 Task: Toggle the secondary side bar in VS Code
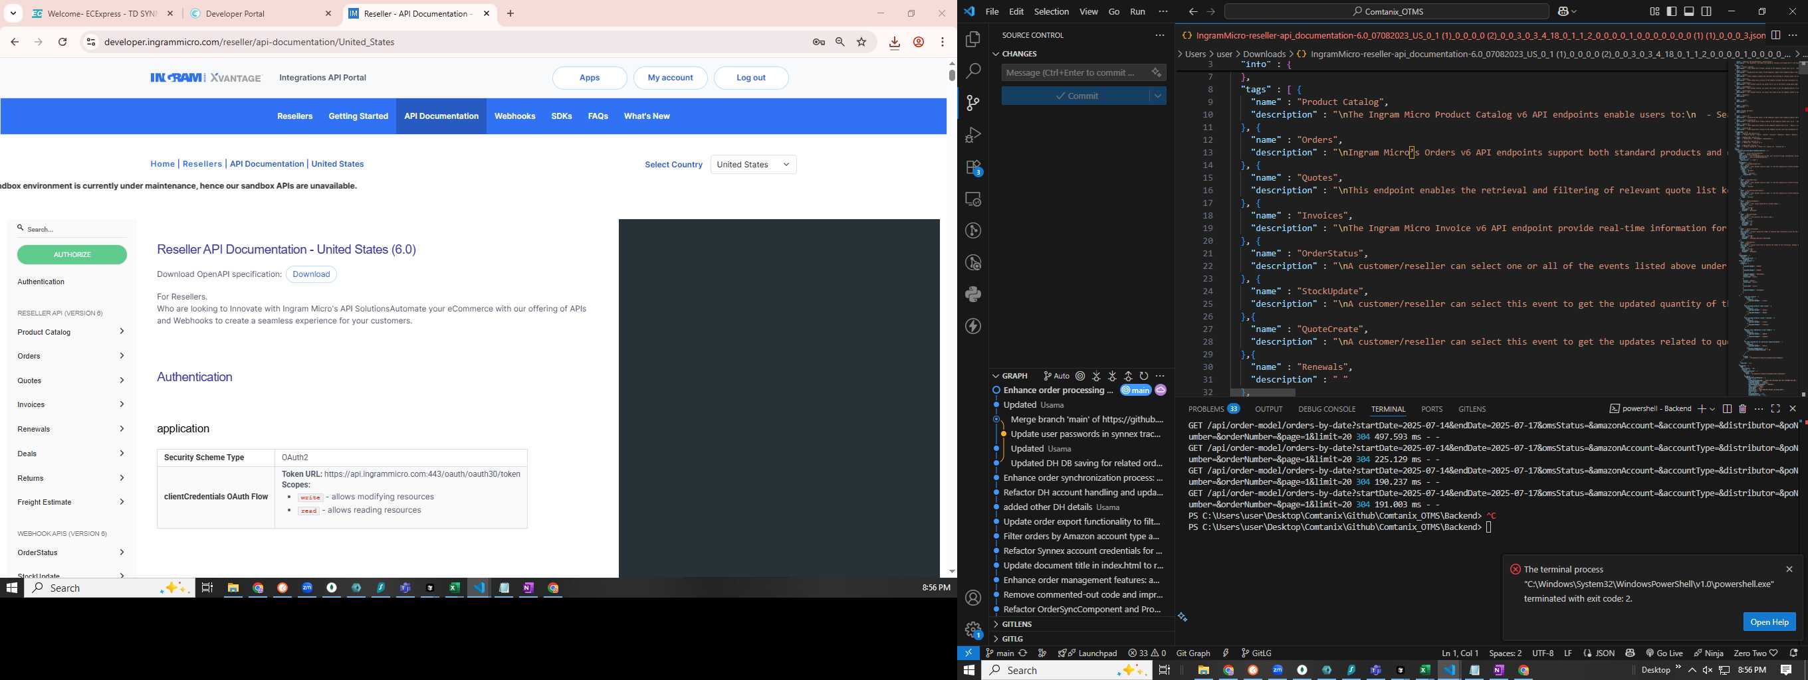(1707, 11)
